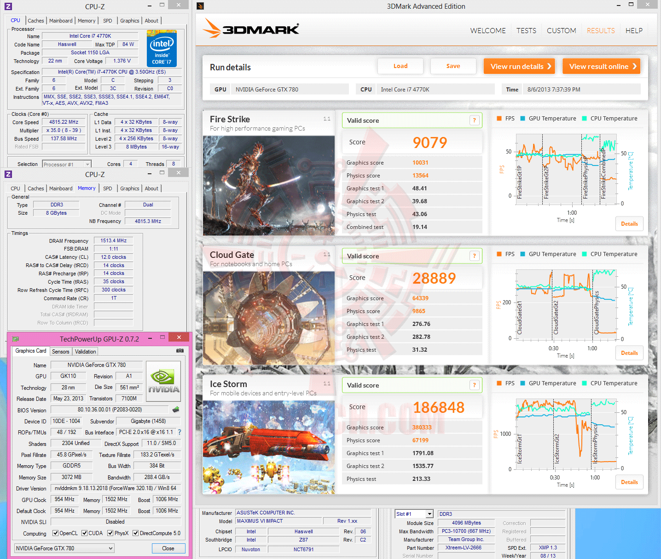Open Details for the Cloud Gate chart
Viewport: 661px width, 559px height.
629,353
